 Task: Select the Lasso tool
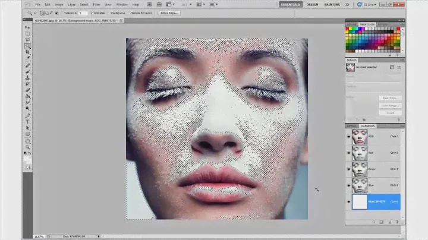28,40
